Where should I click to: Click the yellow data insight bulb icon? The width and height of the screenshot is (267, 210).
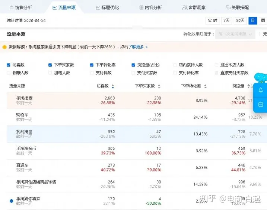(x=4, y=47)
